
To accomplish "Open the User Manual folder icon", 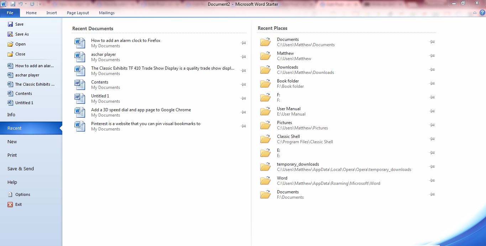I will [x=265, y=111].
